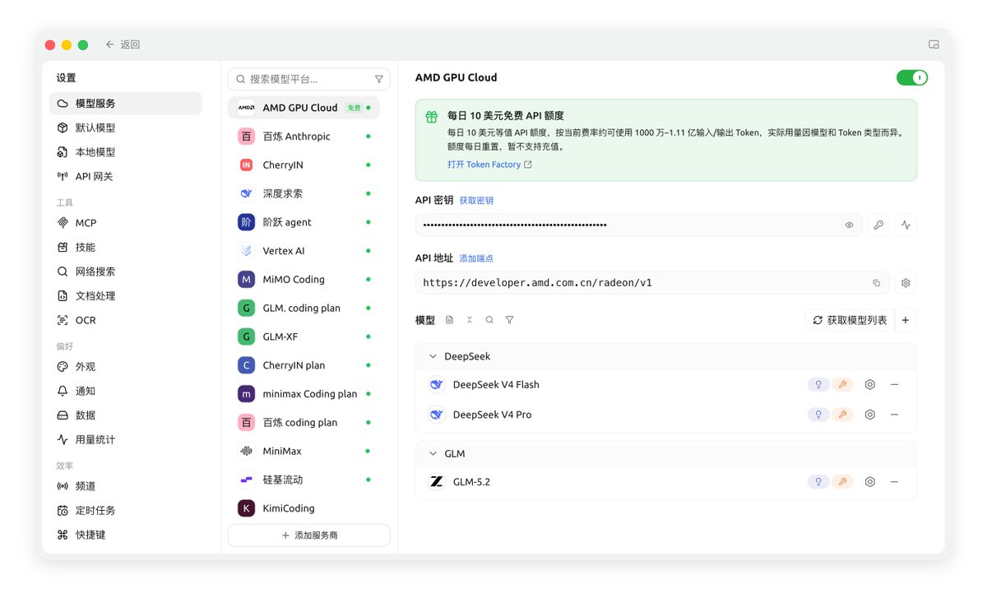Select the CherryIN provider

304,165
